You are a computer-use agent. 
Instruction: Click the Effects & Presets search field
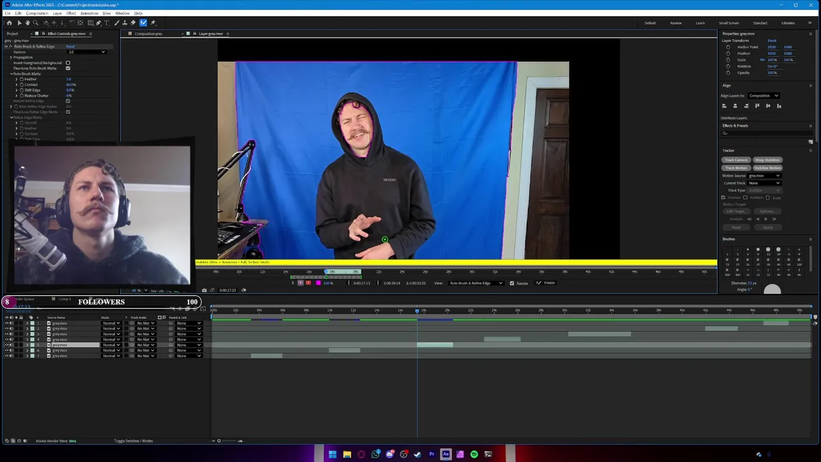[766, 133]
